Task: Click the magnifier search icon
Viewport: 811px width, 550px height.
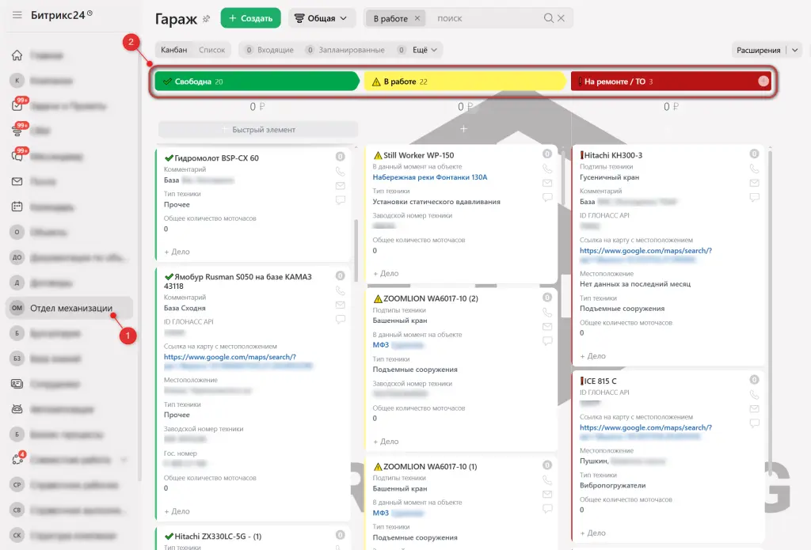Action: tap(548, 18)
